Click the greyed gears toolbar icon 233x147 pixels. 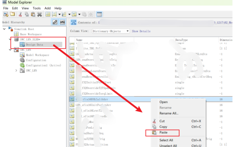[x=84, y=14]
